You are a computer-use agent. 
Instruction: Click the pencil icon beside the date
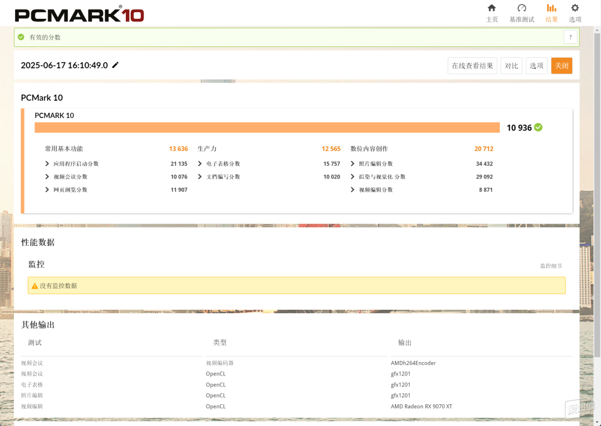pos(115,65)
